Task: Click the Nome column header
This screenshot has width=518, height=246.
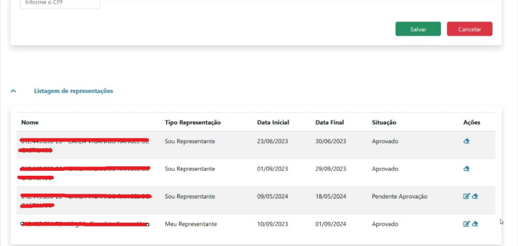Action: (30, 122)
